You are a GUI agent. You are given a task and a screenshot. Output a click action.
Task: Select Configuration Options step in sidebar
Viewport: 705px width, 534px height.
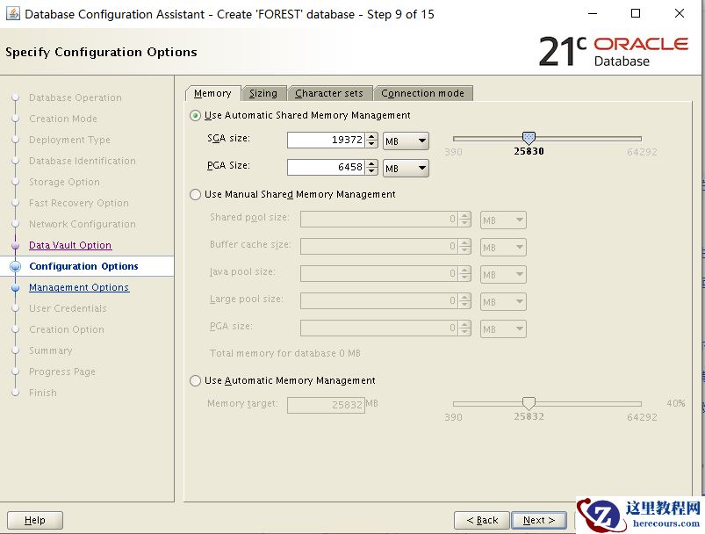[83, 266]
